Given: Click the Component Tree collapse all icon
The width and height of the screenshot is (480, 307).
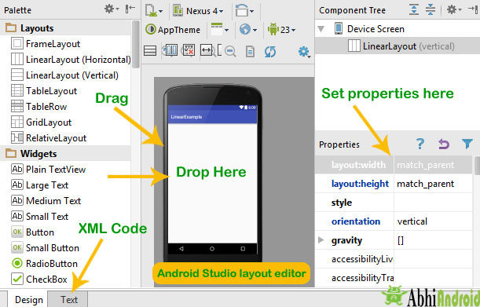Looking at the screenshot, I should [x=431, y=9].
